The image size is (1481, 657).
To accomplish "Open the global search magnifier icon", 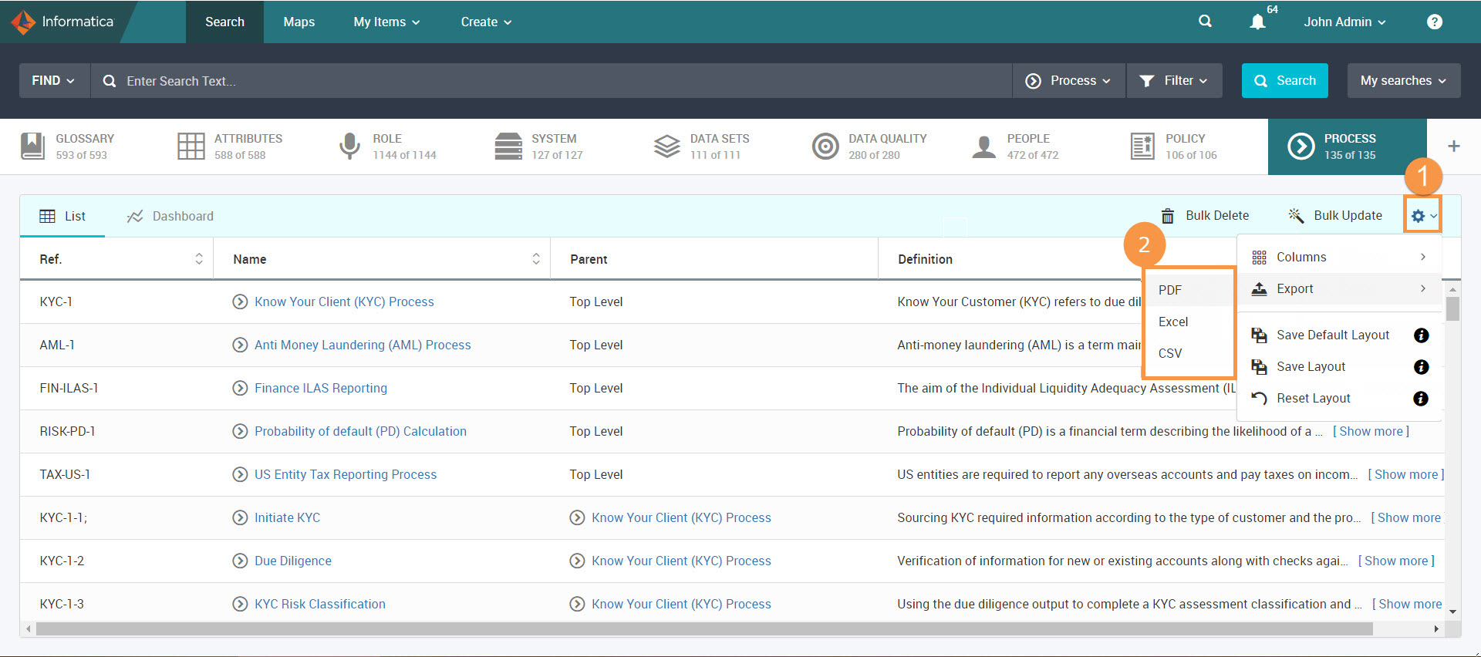I will pos(1205,22).
